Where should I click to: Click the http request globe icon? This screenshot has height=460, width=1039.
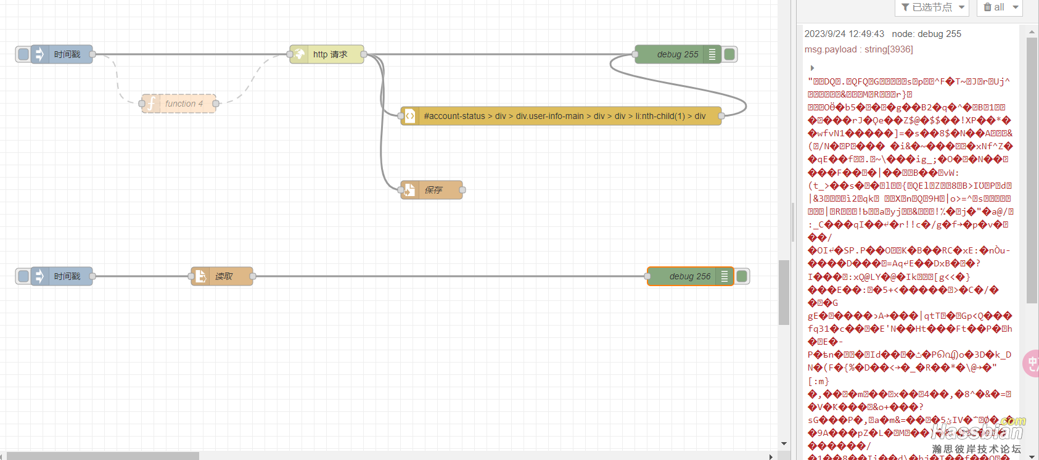click(299, 54)
